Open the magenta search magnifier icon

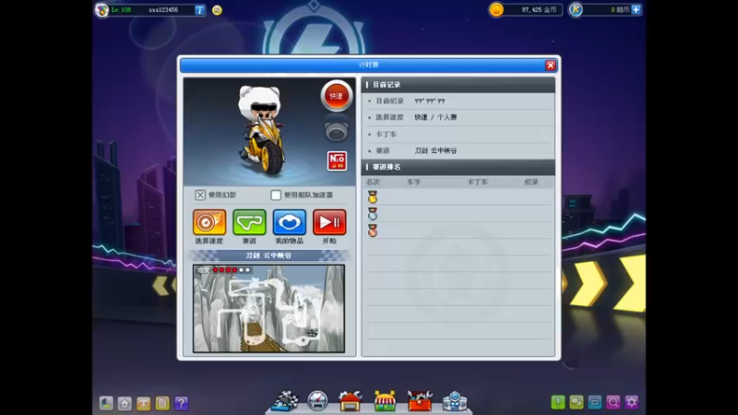tap(613, 402)
